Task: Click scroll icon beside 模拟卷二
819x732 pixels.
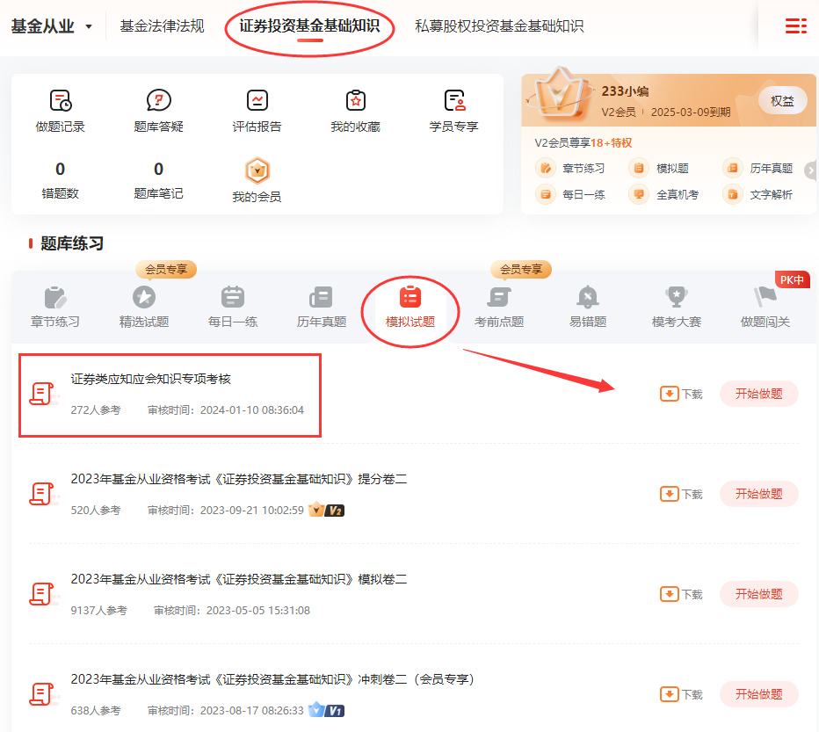Action: coord(43,595)
